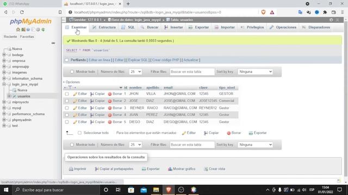Check the Seleccionar todo checkbox
The image size is (348, 195).
pyautogui.click(x=79, y=133)
